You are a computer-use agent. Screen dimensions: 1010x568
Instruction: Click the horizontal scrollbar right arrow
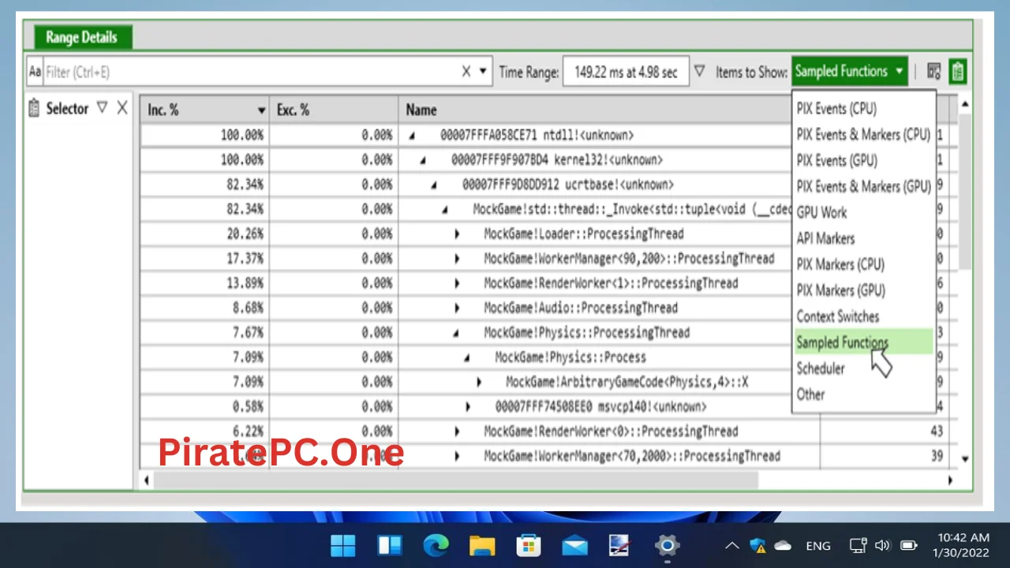[x=950, y=480]
